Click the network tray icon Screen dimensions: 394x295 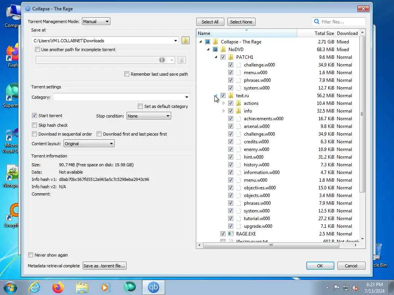(x=346, y=288)
